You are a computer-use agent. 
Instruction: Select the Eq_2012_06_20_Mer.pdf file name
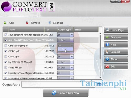pos(20,62)
